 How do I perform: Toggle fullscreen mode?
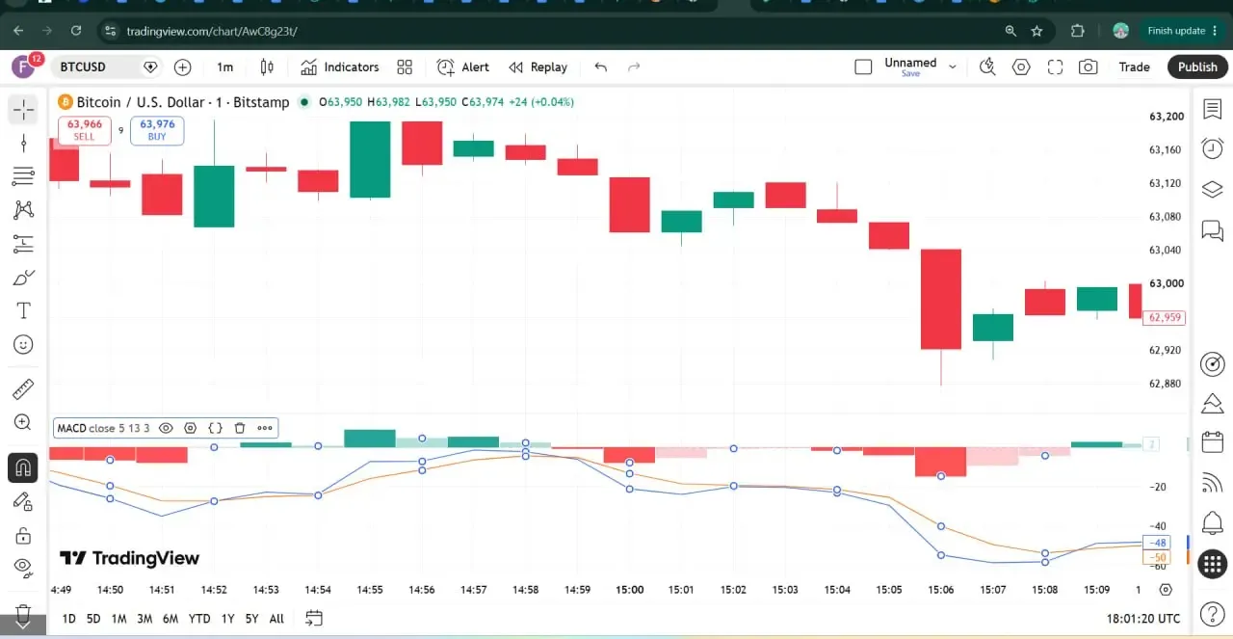[x=1055, y=67]
